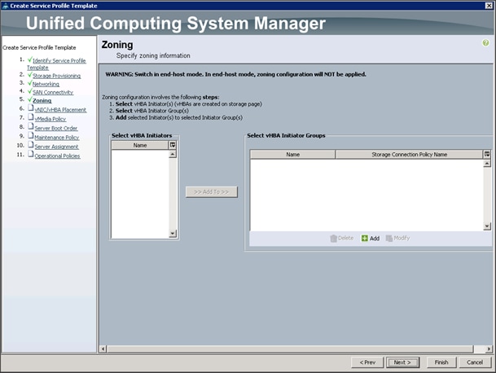Open the Zoning step link
496x373 pixels.
click(x=42, y=101)
